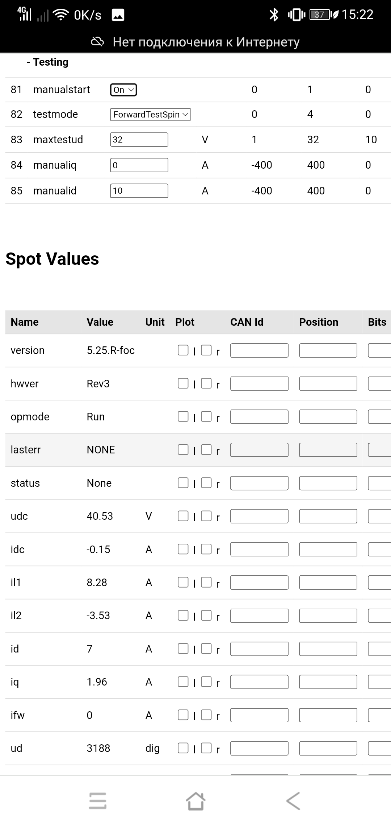The width and height of the screenshot is (391, 827).
Task: Tap the Bluetooth status icon
Action: pos(274,15)
